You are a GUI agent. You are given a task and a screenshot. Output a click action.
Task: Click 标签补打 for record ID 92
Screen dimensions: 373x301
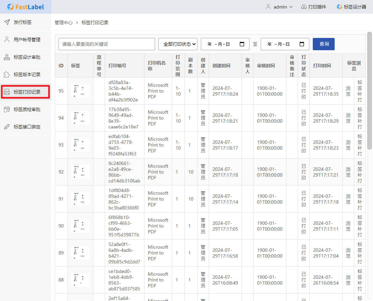pos(360,172)
